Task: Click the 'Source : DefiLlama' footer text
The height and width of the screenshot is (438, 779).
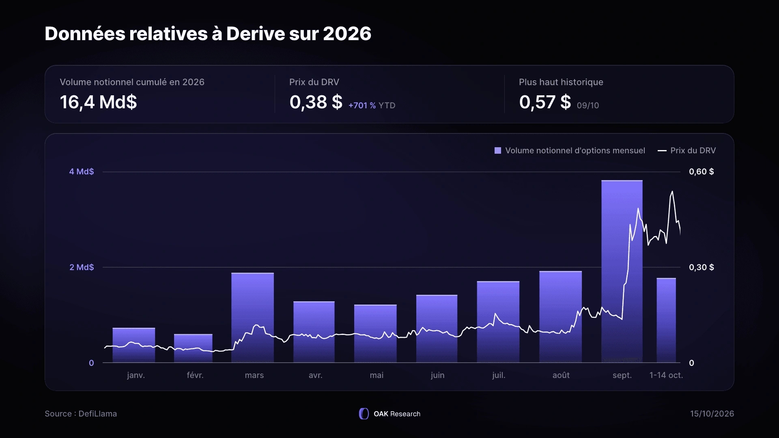Action: tap(81, 414)
